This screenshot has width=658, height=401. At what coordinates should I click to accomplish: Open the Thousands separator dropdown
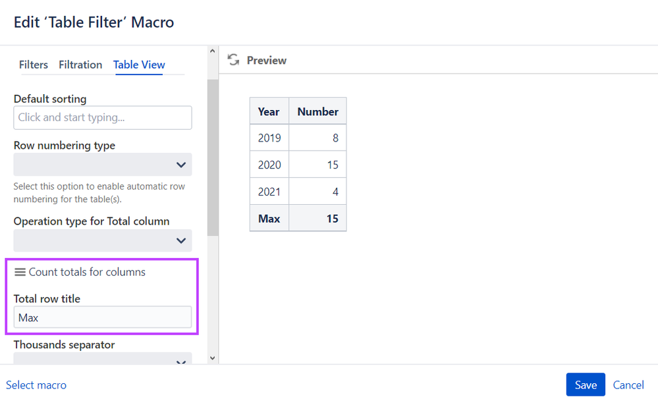tap(102, 358)
